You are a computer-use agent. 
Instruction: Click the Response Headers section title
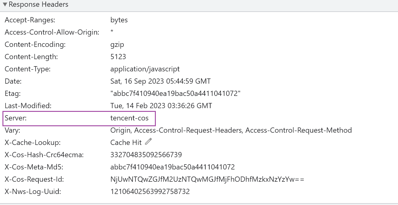pos(38,5)
